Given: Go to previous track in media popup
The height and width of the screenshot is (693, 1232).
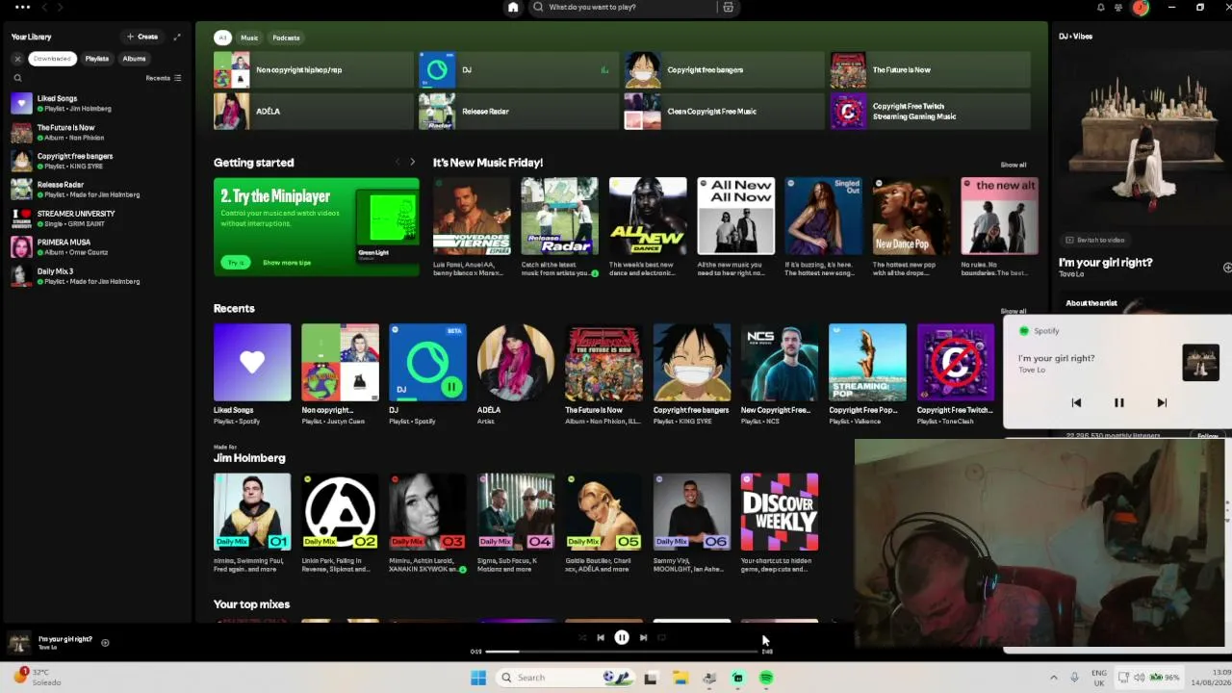Looking at the screenshot, I should click(x=1076, y=403).
